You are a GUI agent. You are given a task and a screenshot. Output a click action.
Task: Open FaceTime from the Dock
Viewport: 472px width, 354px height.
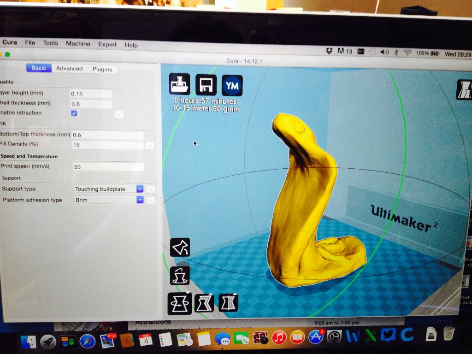click(241, 339)
